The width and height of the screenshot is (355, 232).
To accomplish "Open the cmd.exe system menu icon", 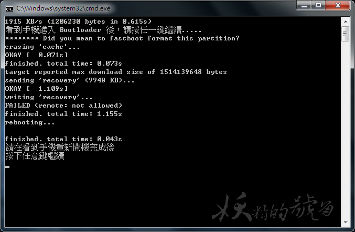I will coord(9,7).
